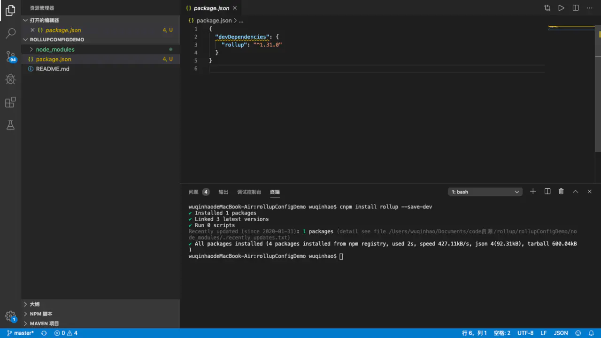
Task: Maximize the panel size with up chevron
Action: [x=575, y=192]
